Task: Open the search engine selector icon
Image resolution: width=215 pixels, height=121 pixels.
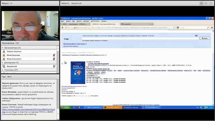Action: click(178, 28)
